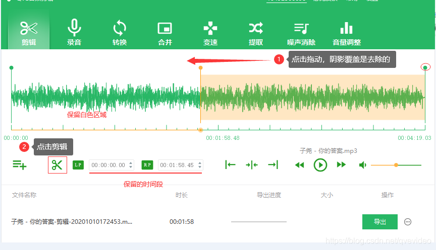Click the scissors cut button
The height and width of the screenshot is (250, 436).
58,165
